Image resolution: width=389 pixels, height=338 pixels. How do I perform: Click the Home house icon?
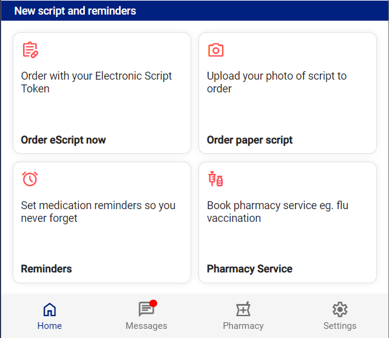[x=50, y=309]
